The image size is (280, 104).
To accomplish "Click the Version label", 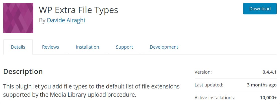I will [203, 72].
